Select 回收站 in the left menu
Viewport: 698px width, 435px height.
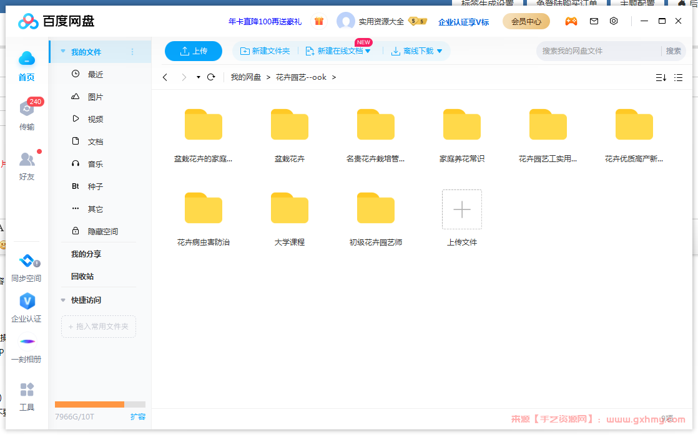pyautogui.click(x=82, y=276)
